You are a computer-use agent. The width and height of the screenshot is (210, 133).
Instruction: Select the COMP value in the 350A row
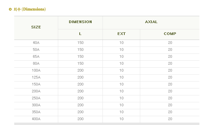[170, 112]
